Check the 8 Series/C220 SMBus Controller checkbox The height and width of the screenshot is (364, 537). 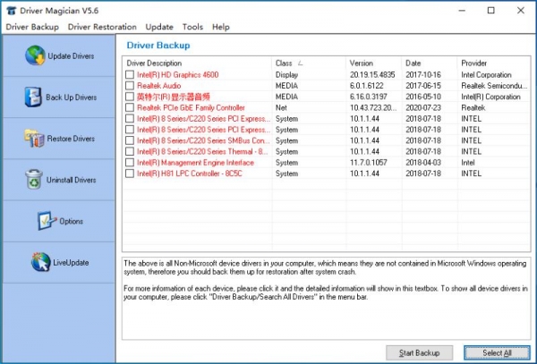tap(130, 140)
